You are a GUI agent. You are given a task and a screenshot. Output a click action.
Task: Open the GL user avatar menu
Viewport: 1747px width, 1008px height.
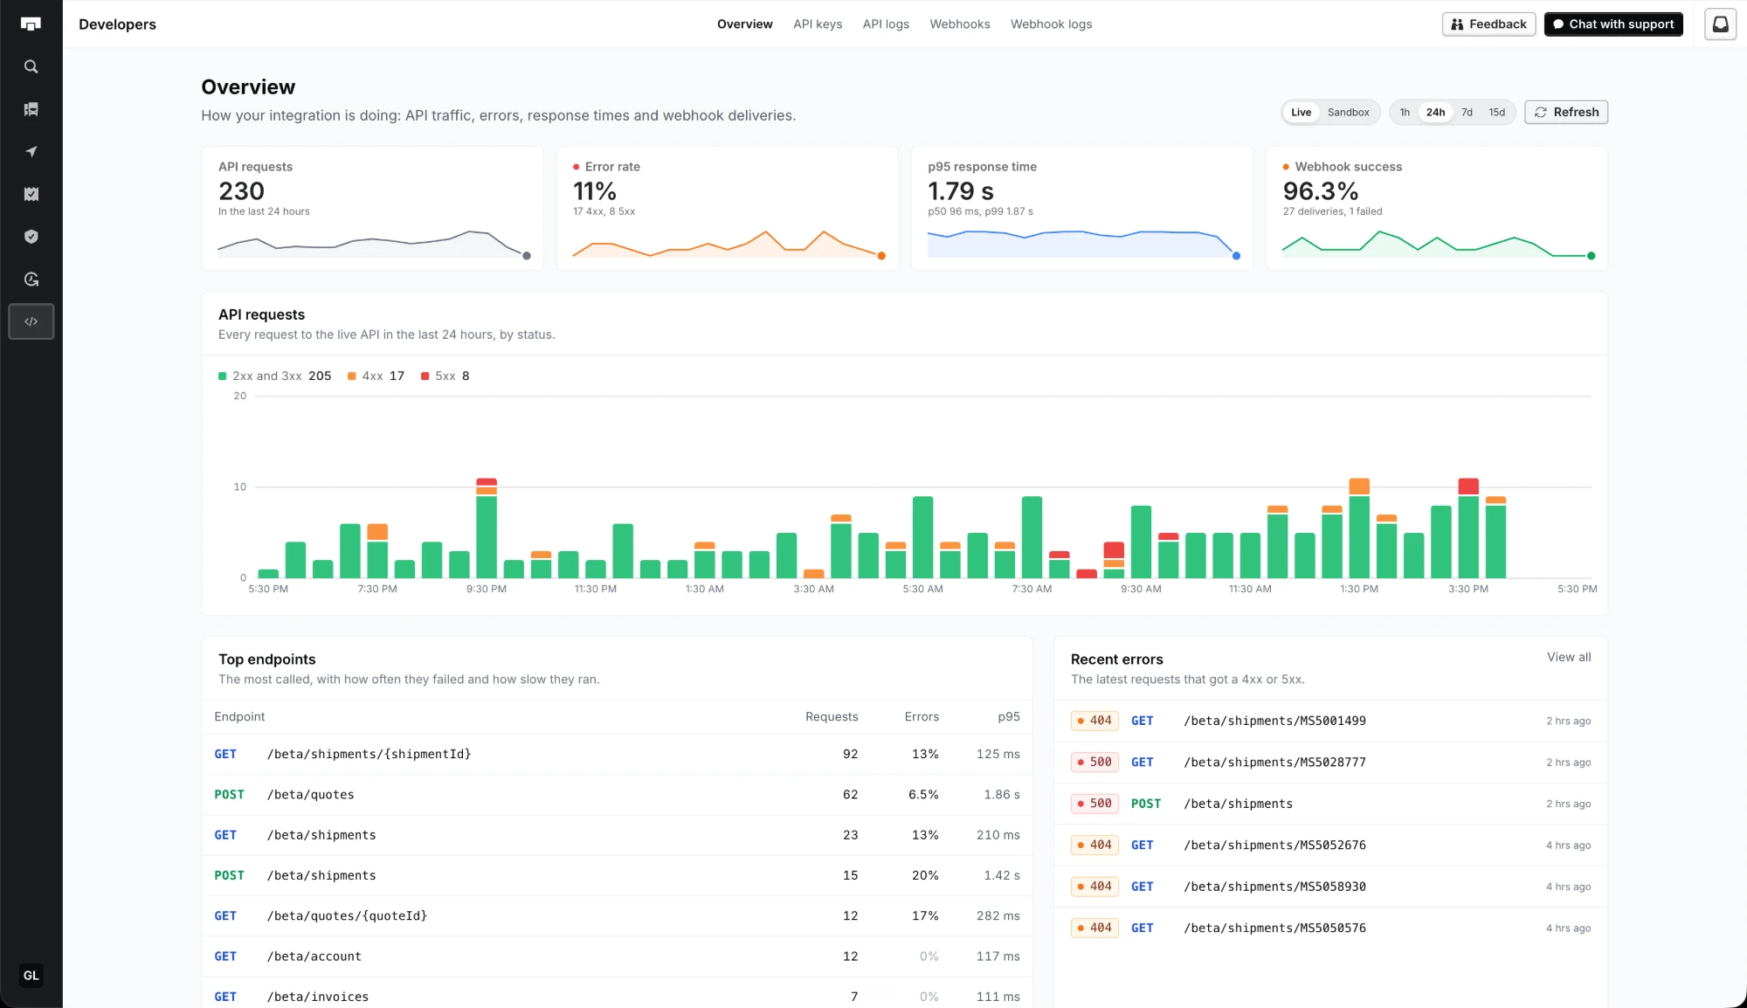click(31, 976)
